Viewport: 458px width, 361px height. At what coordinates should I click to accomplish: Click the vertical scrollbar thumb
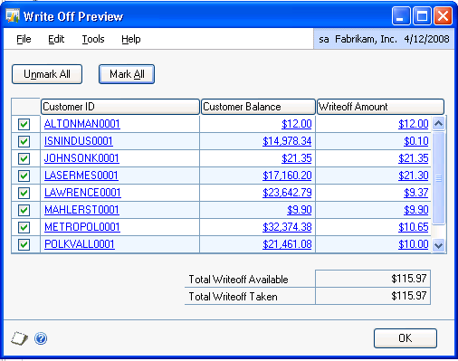tap(438, 178)
